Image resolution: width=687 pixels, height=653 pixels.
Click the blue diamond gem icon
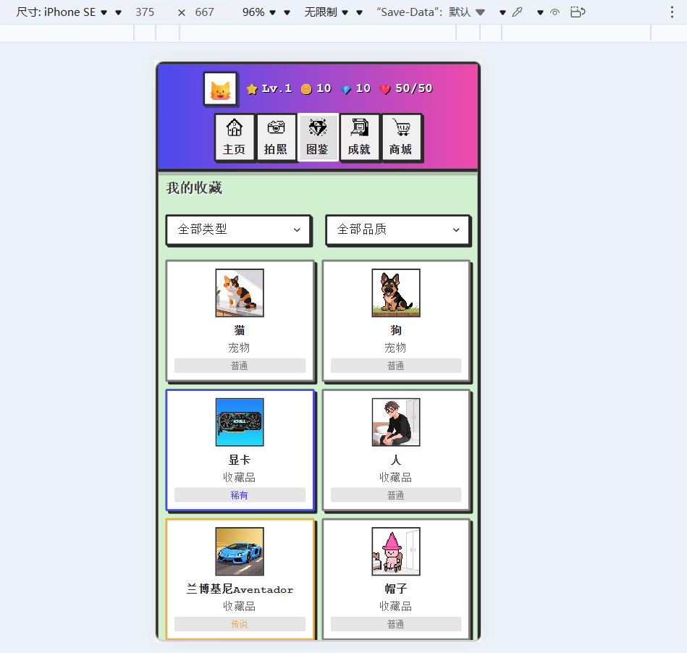click(x=345, y=88)
